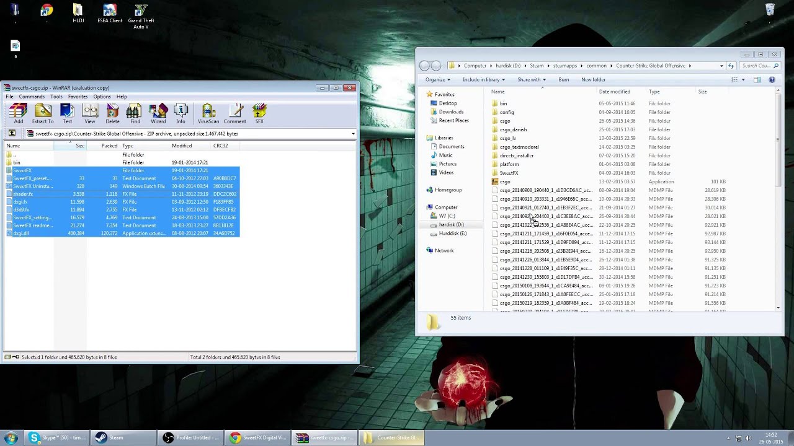Click the Explorer forward navigation arrow
This screenshot has width=794, height=446.
pyautogui.click(x=436, y=66)
